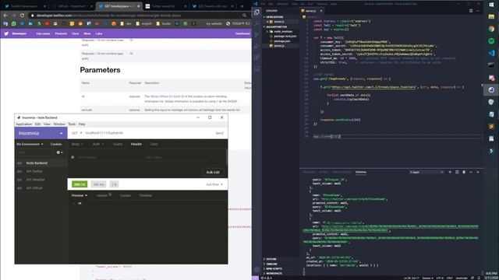Open Spotify from the Windows taskbar
The height and width of the screenshot is (280, 499).
pos(491,41)
